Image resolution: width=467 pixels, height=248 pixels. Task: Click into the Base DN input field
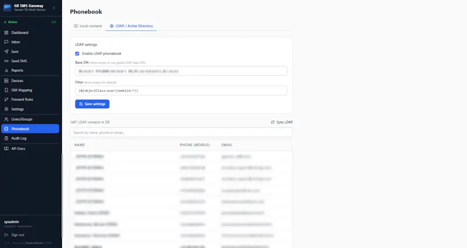coord(182,71)
